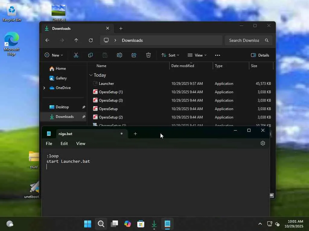This screenshot has height=231, width=309.
Task: Open taskbar Search
Action: point(101,224)
